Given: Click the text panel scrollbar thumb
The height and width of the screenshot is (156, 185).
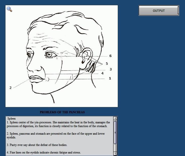Looking at the screenshot, I should 115,132.
